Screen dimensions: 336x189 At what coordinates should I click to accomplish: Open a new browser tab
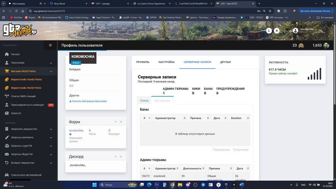tap(259, 4)
